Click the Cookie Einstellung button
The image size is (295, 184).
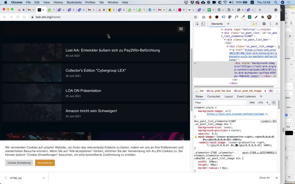[19, 163]
